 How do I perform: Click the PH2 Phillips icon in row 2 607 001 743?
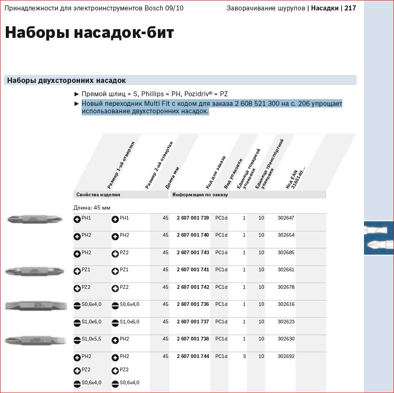(x=77, y=254)
